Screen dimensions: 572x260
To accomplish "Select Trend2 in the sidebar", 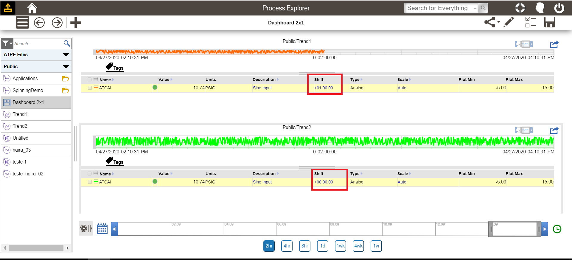I will tap(20, 126).
